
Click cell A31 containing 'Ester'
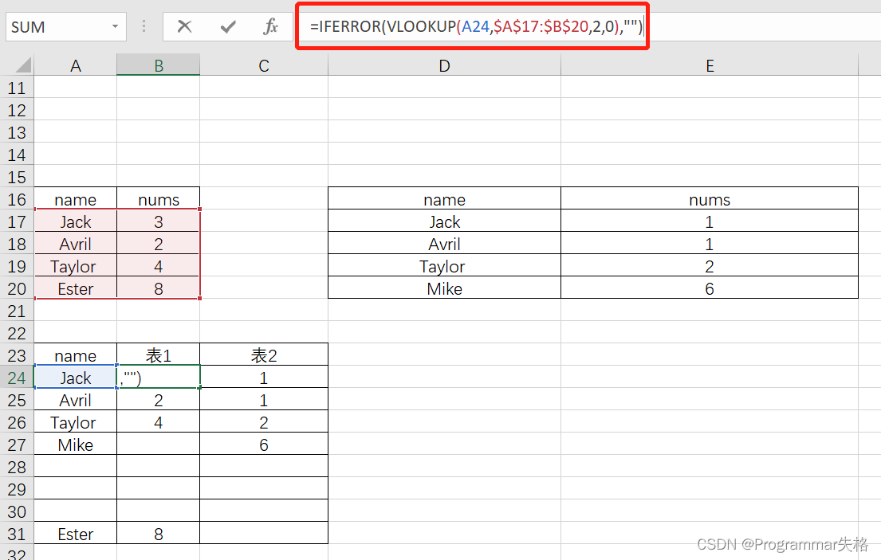75,534
